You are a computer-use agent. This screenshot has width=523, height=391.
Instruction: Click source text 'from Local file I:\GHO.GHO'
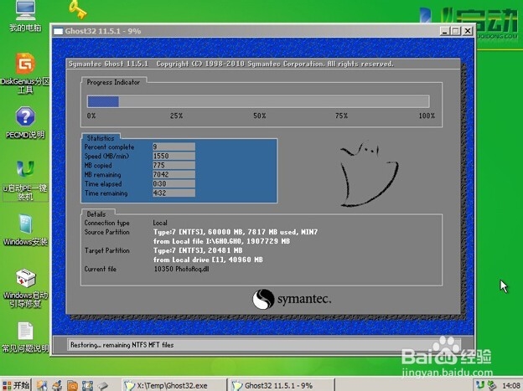pos(199,241)
